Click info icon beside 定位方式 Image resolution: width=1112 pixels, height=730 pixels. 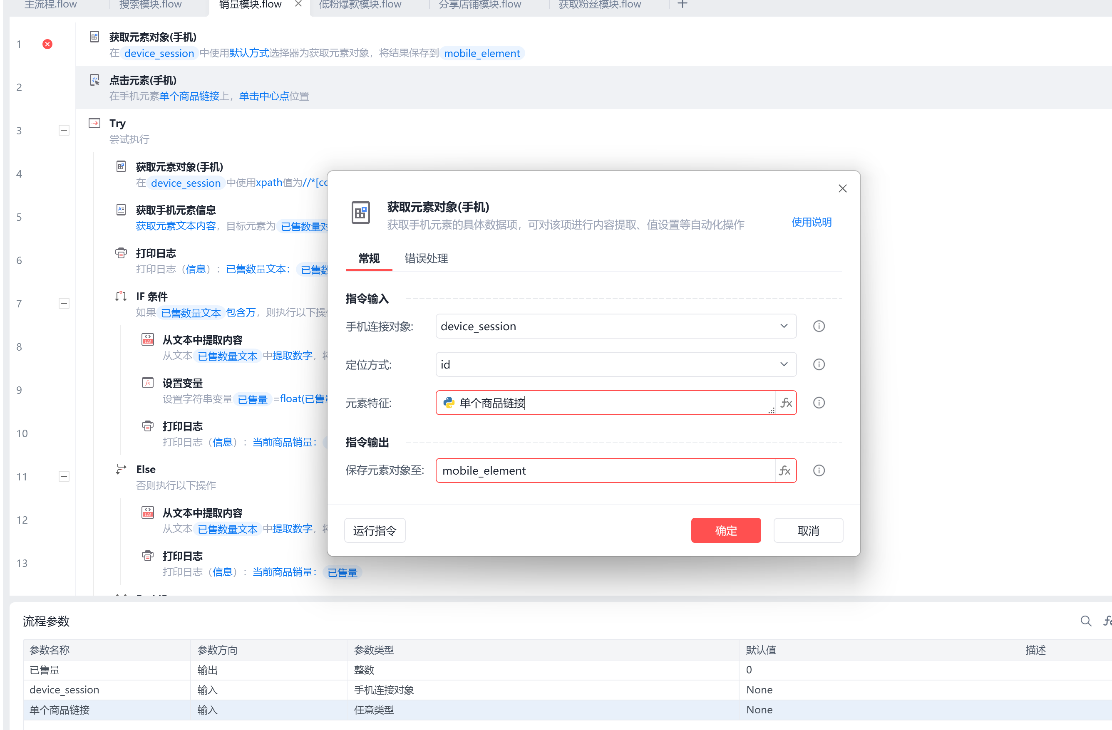pyautogui.click(x=819, y=364)
